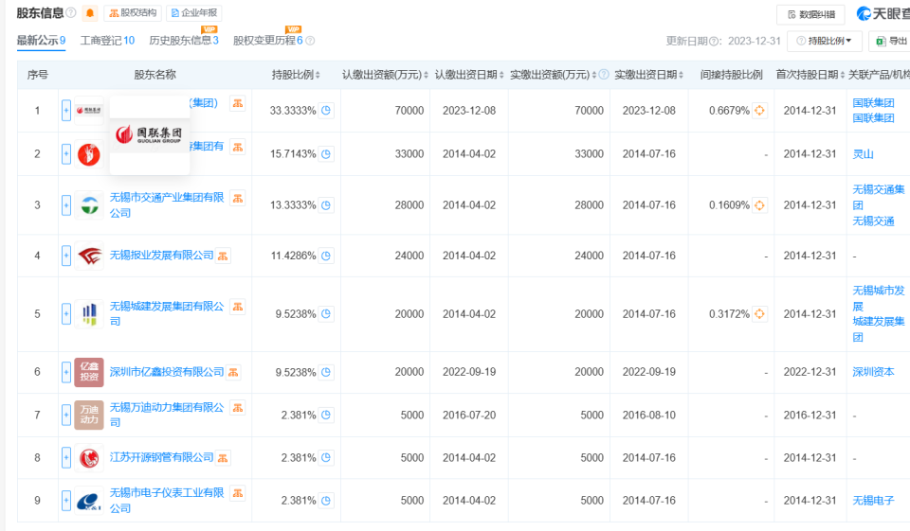The image size is (910, 531).
Task: Click equity chart icon for 无锡报业发展
Action: 223,256
